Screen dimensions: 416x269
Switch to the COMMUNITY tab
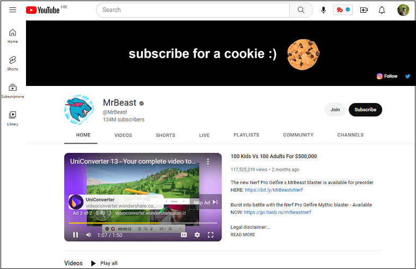click(x=298, y=135)
